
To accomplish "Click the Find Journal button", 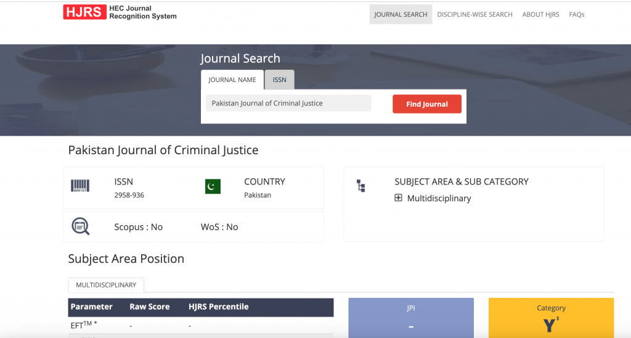I will pyautogui.click(x=427, y=104).
